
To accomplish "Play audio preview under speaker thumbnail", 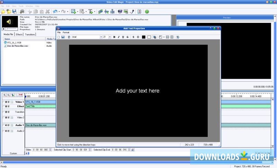I will (3, 29).
